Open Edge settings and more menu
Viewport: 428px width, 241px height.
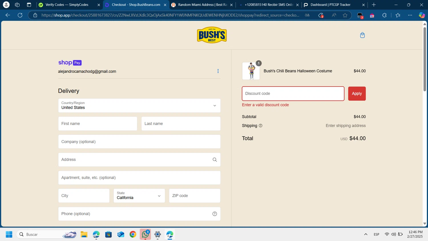[x=410, y=15]
